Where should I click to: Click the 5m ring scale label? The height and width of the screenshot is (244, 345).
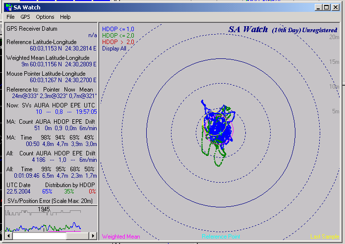[336, 111]
